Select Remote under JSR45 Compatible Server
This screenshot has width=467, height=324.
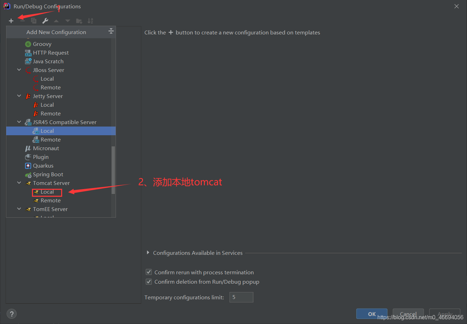(51, 140)
